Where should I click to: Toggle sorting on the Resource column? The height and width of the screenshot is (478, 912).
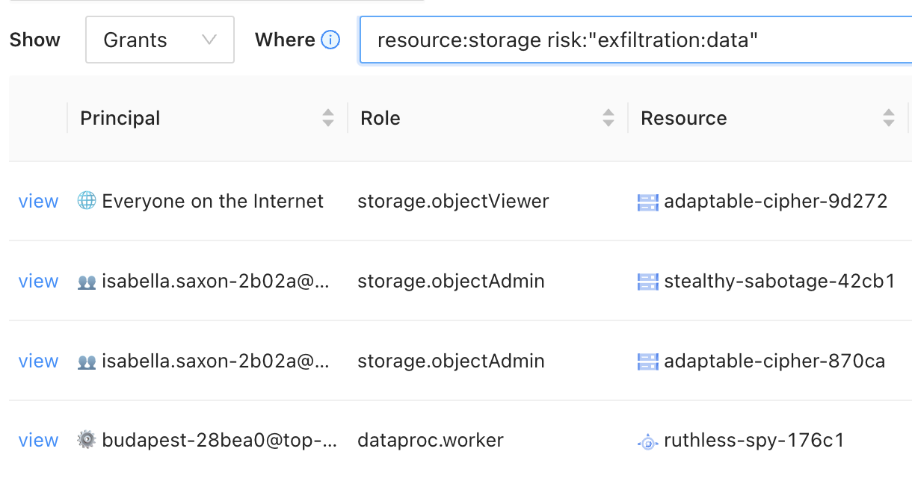[889, 117]
